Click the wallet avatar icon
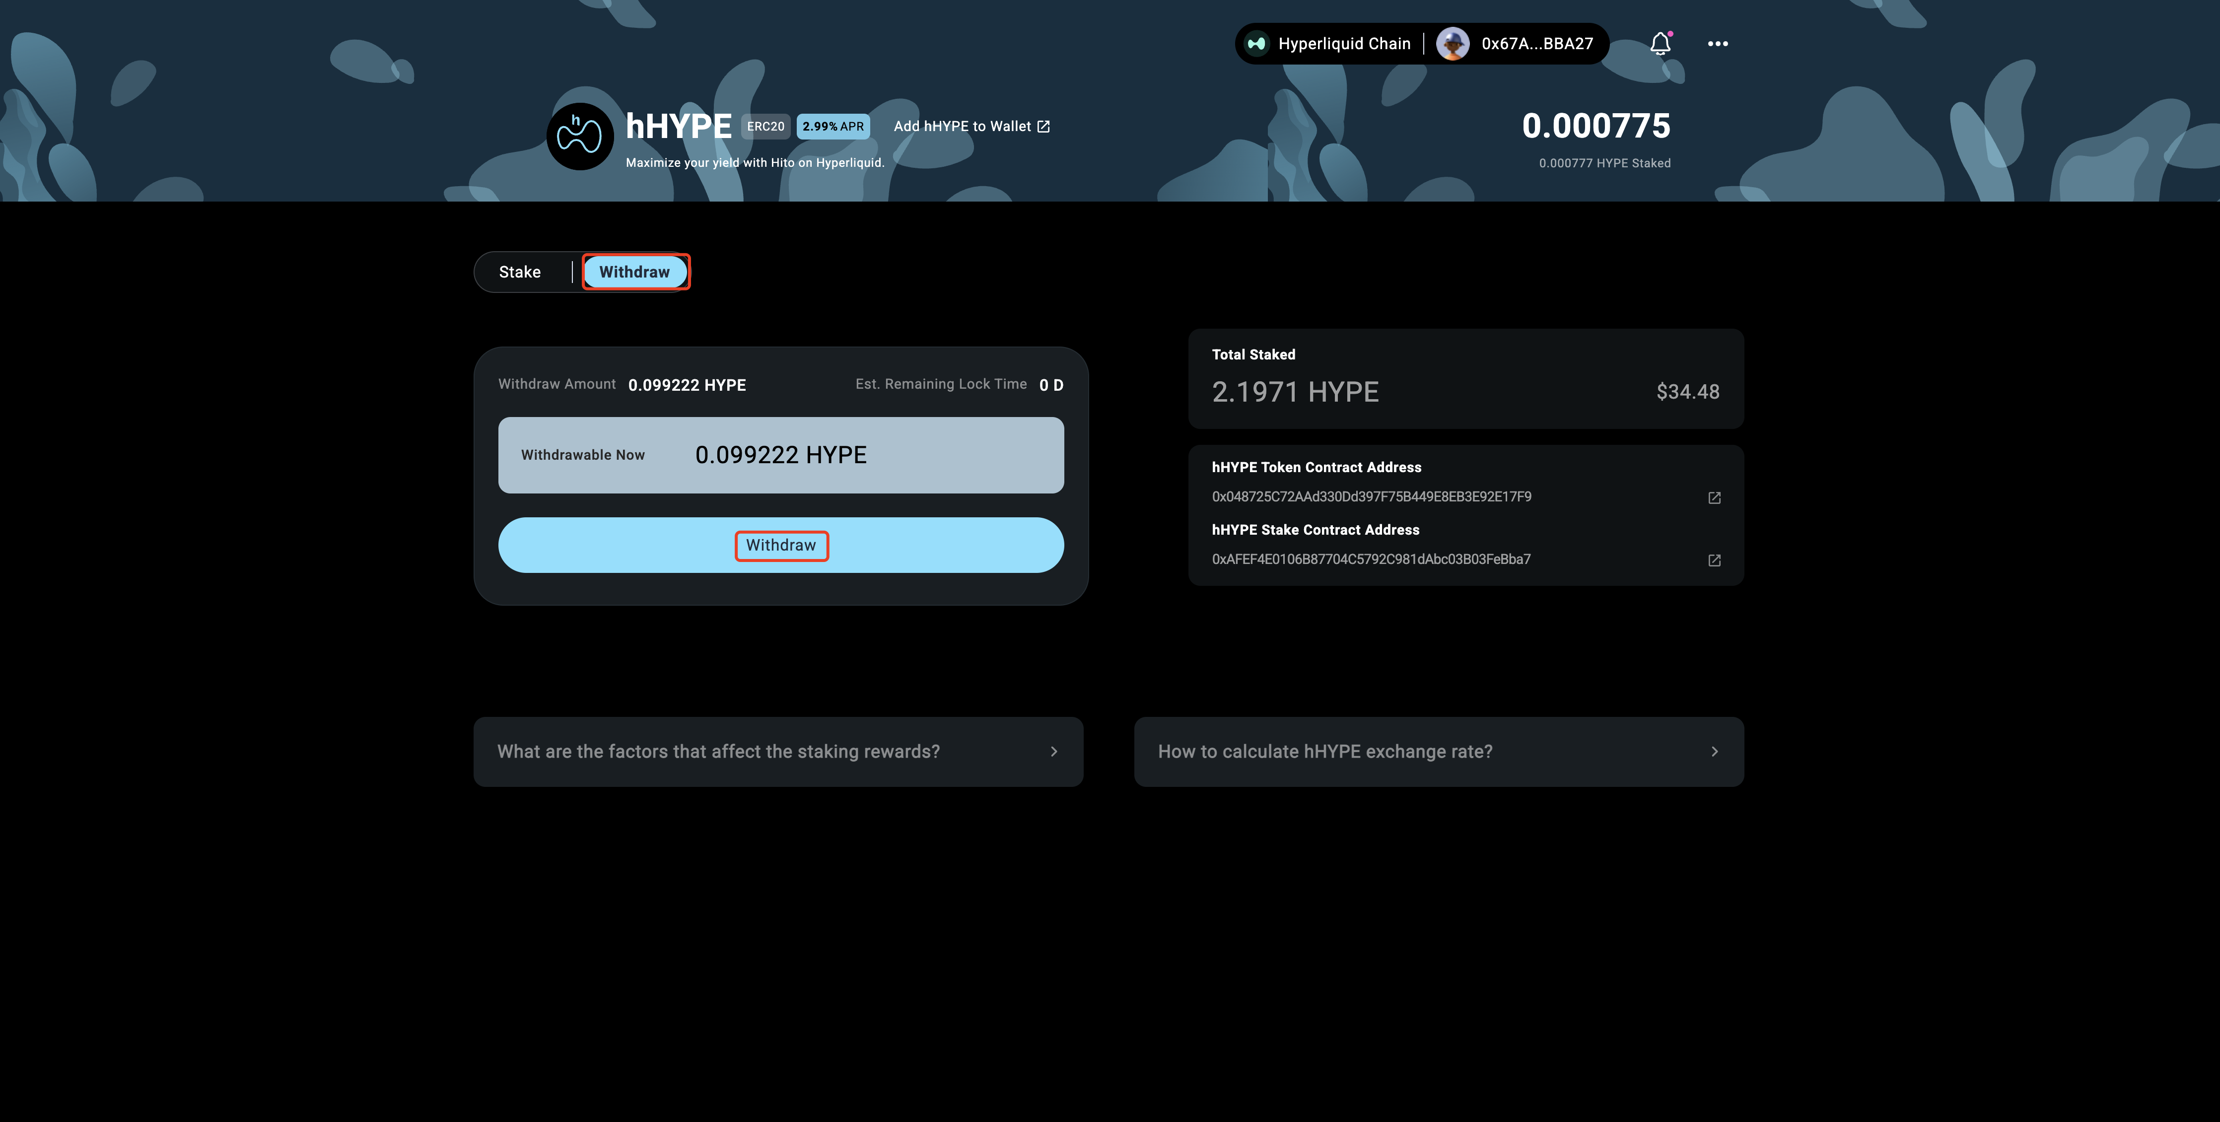Screen dimensions: 2220x1122 (1453, 44)
